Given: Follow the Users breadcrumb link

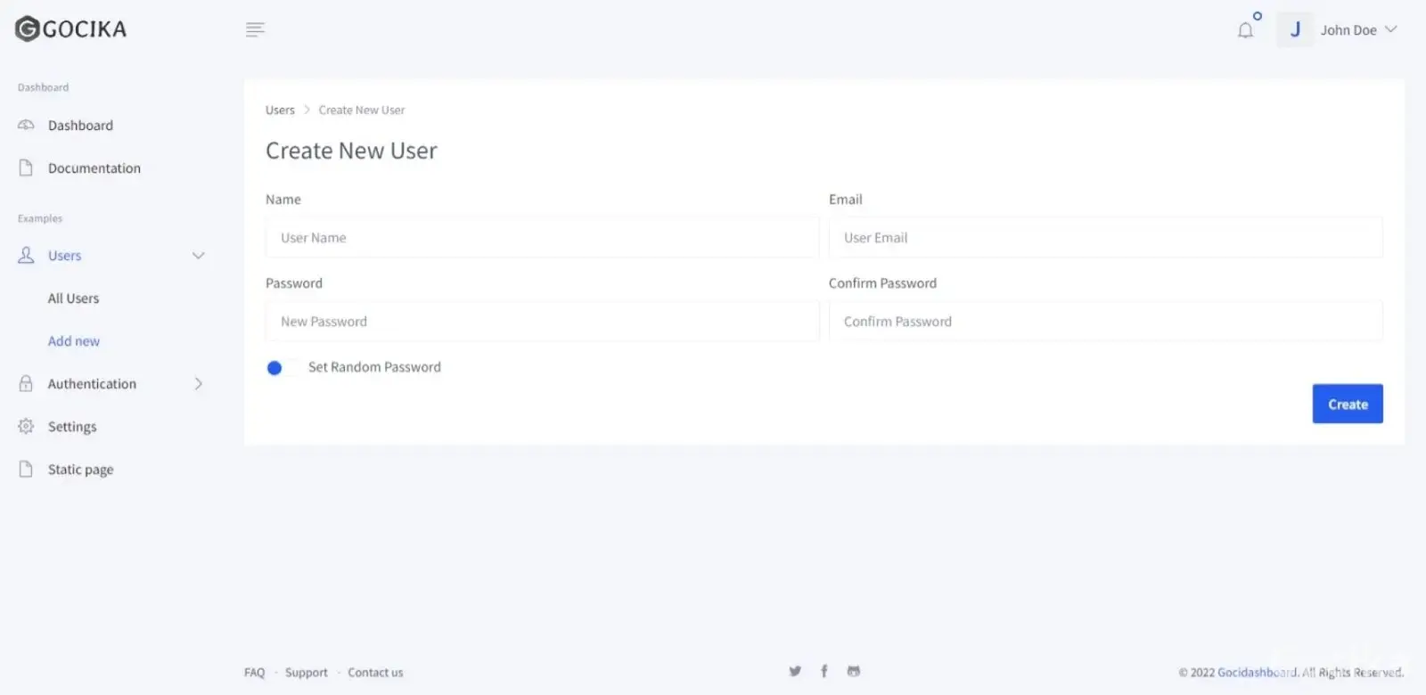Looking at the screenshot, I should click(x=280, y=110).
